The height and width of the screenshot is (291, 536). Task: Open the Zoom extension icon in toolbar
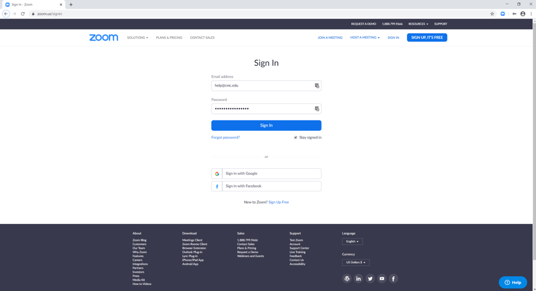coord(503,14)
